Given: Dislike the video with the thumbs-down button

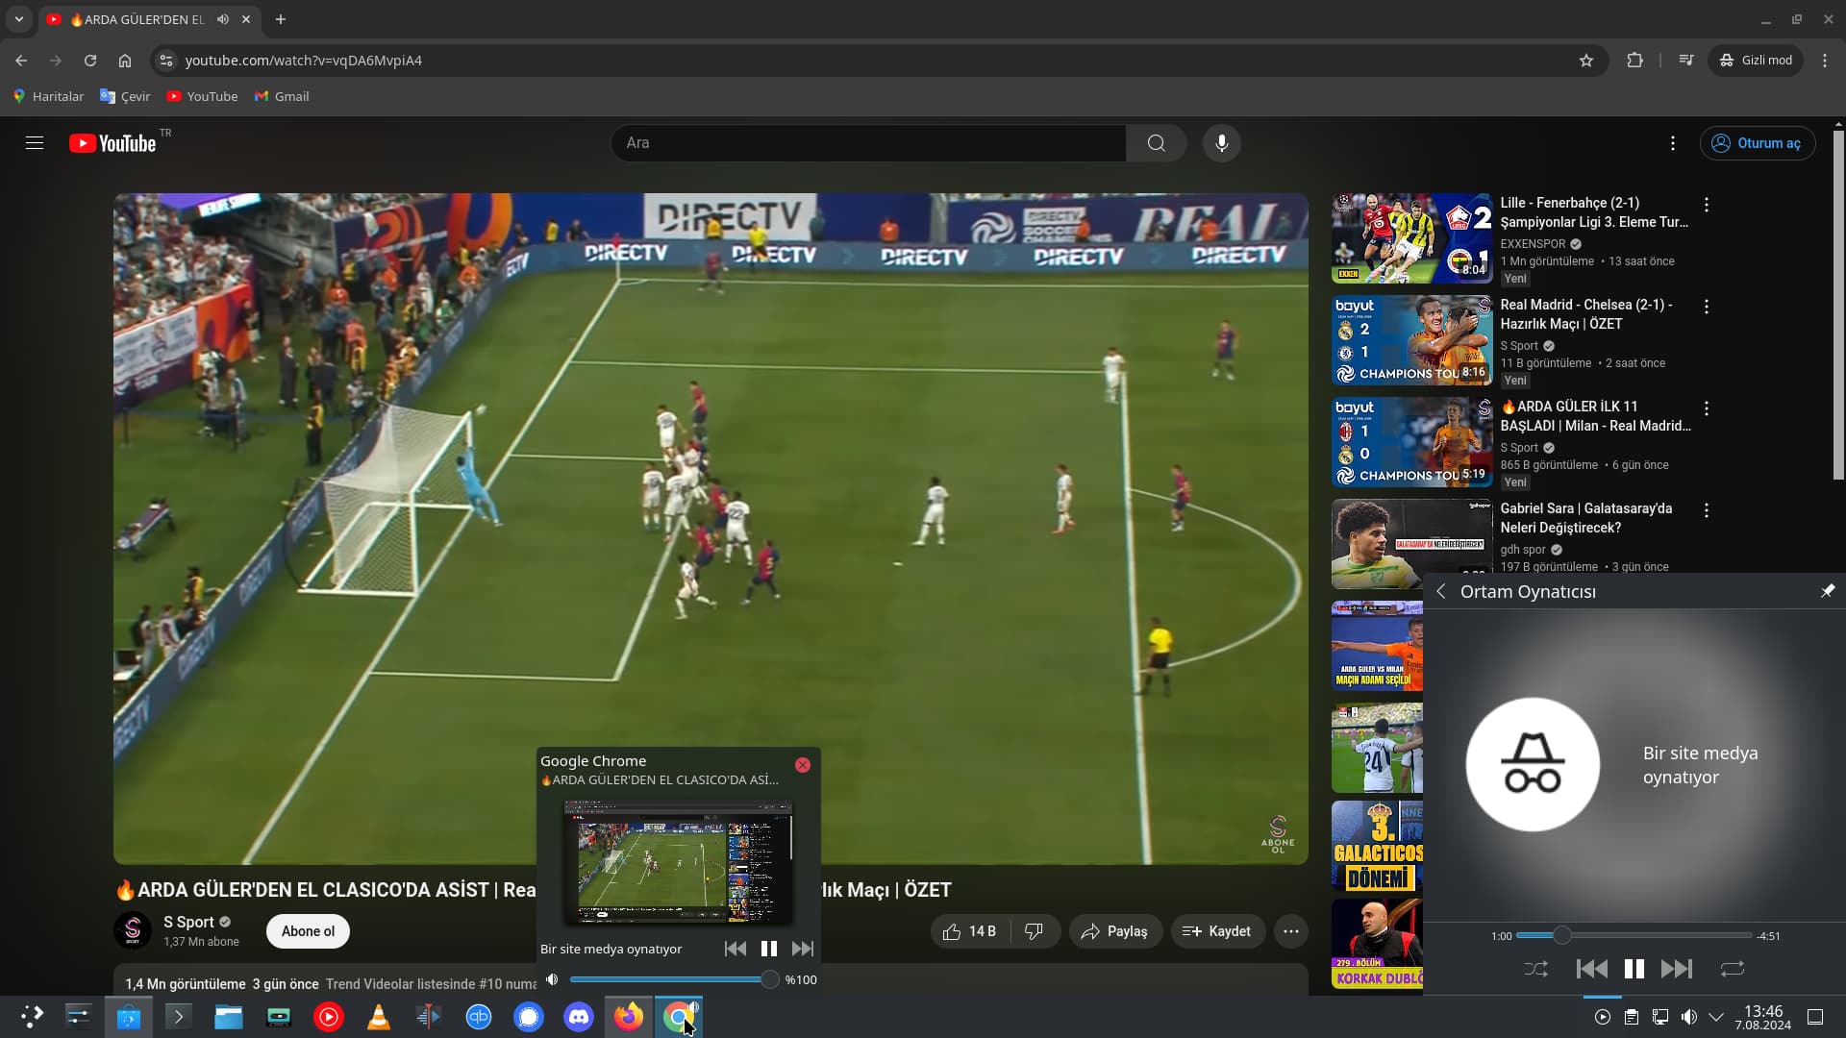Looking at the screenshot, I should [x=1035, y=931].
